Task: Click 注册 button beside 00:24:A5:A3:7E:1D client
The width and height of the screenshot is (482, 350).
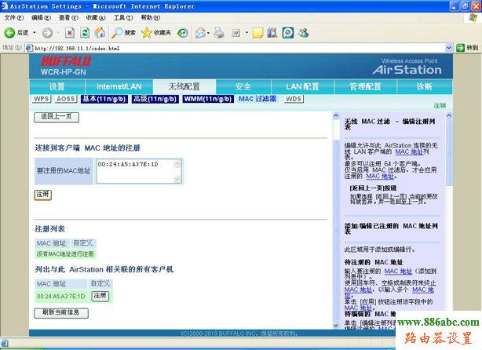Action: coord(100,296)
